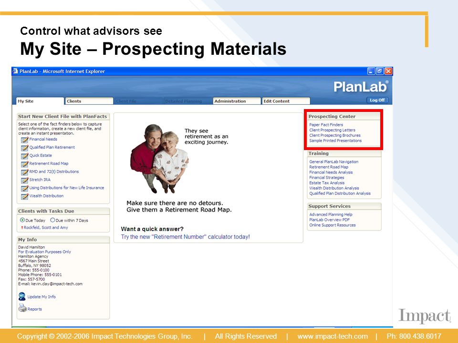Viewport: 458px width, 343px height.
Task: Minimize the PlanLab browser window
Action: (371, 71)
